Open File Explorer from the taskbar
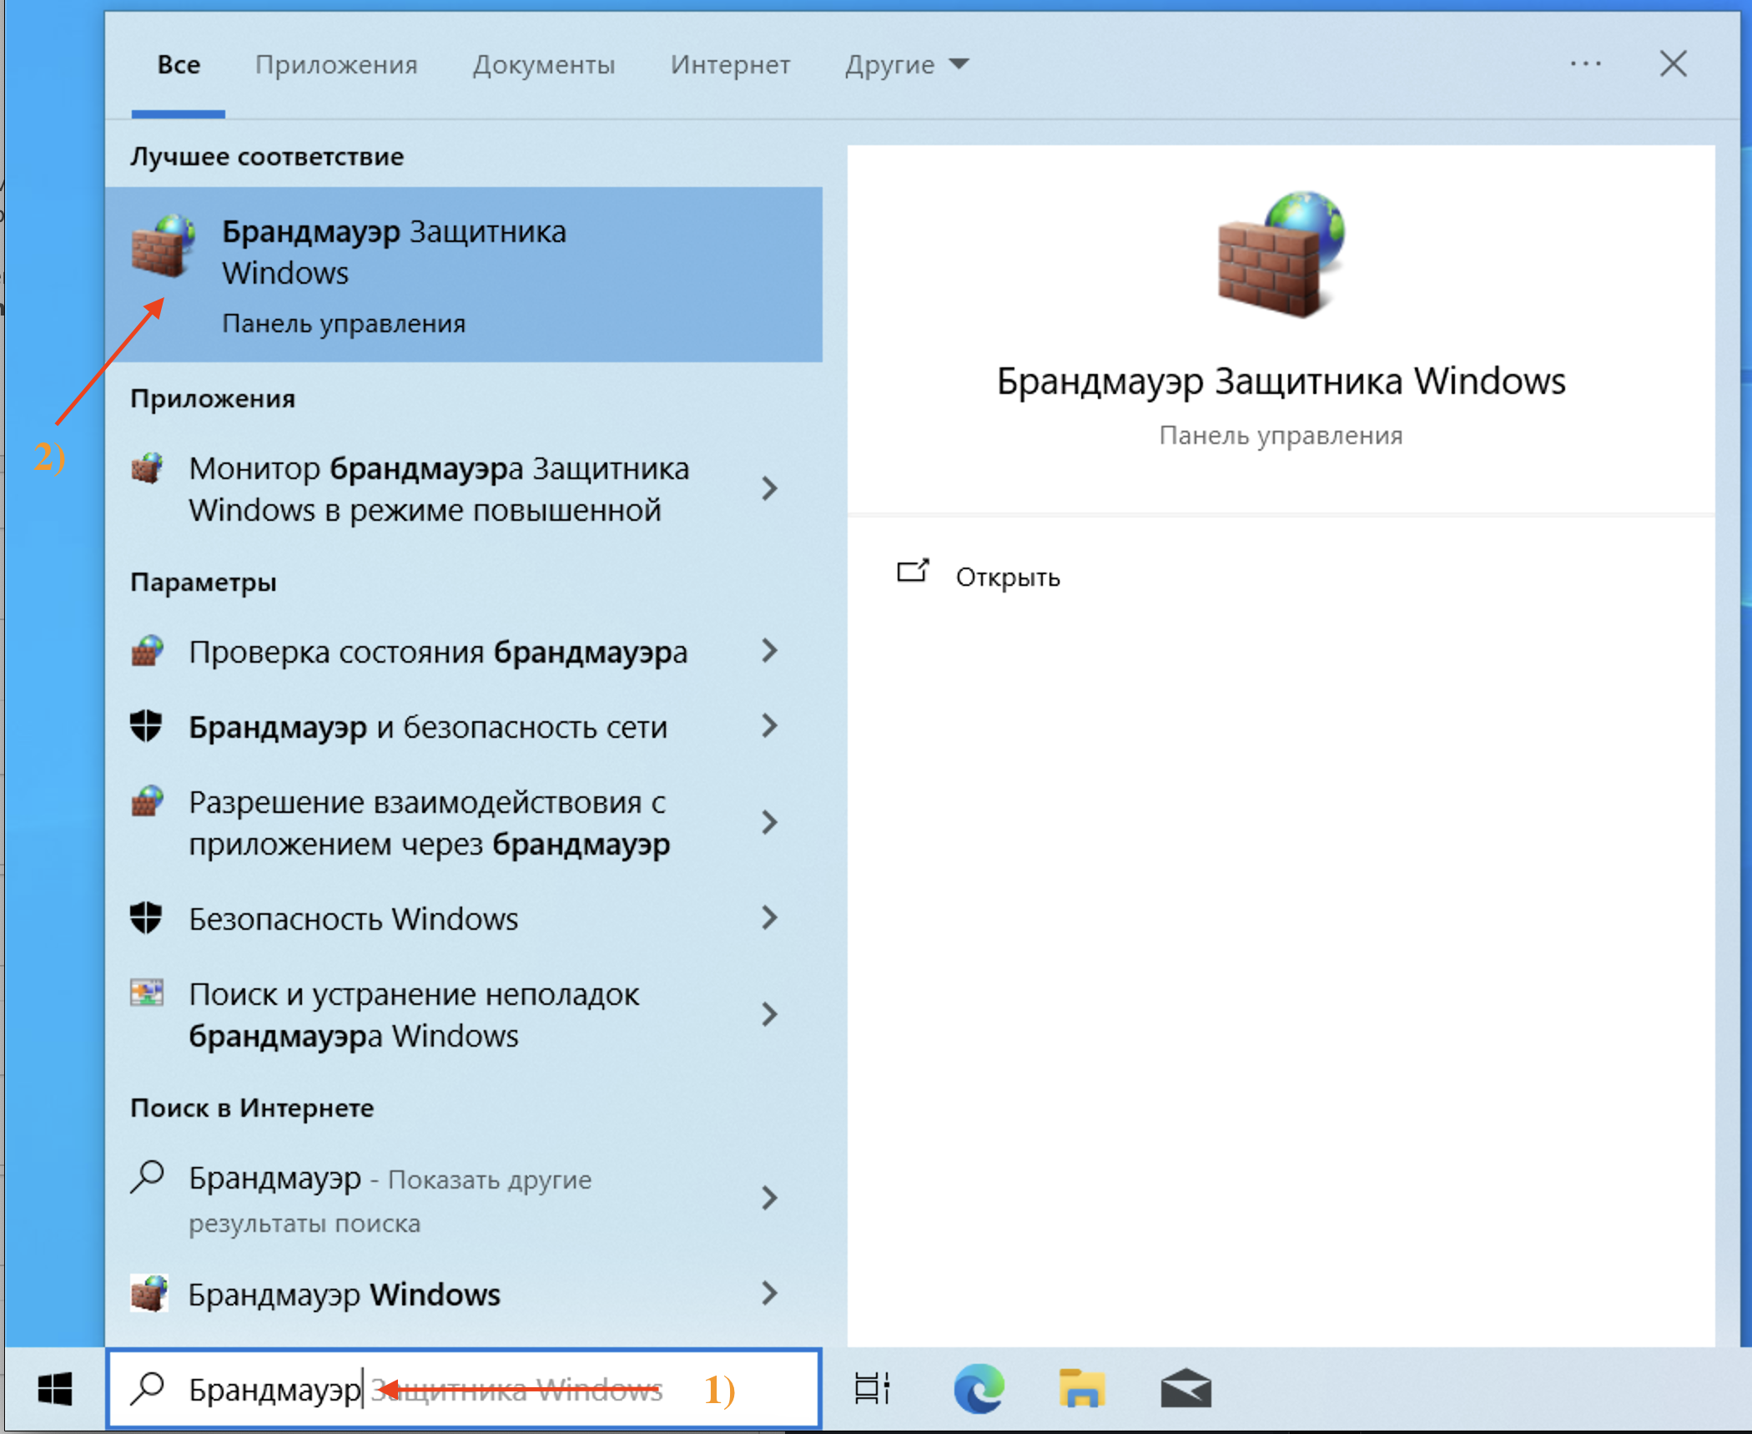Viewport: 1752px width, 1434px height. click(x=1082, y=1389)
